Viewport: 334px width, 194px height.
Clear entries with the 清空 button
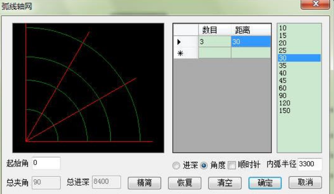pyautogui.click(x=225, y=183)
